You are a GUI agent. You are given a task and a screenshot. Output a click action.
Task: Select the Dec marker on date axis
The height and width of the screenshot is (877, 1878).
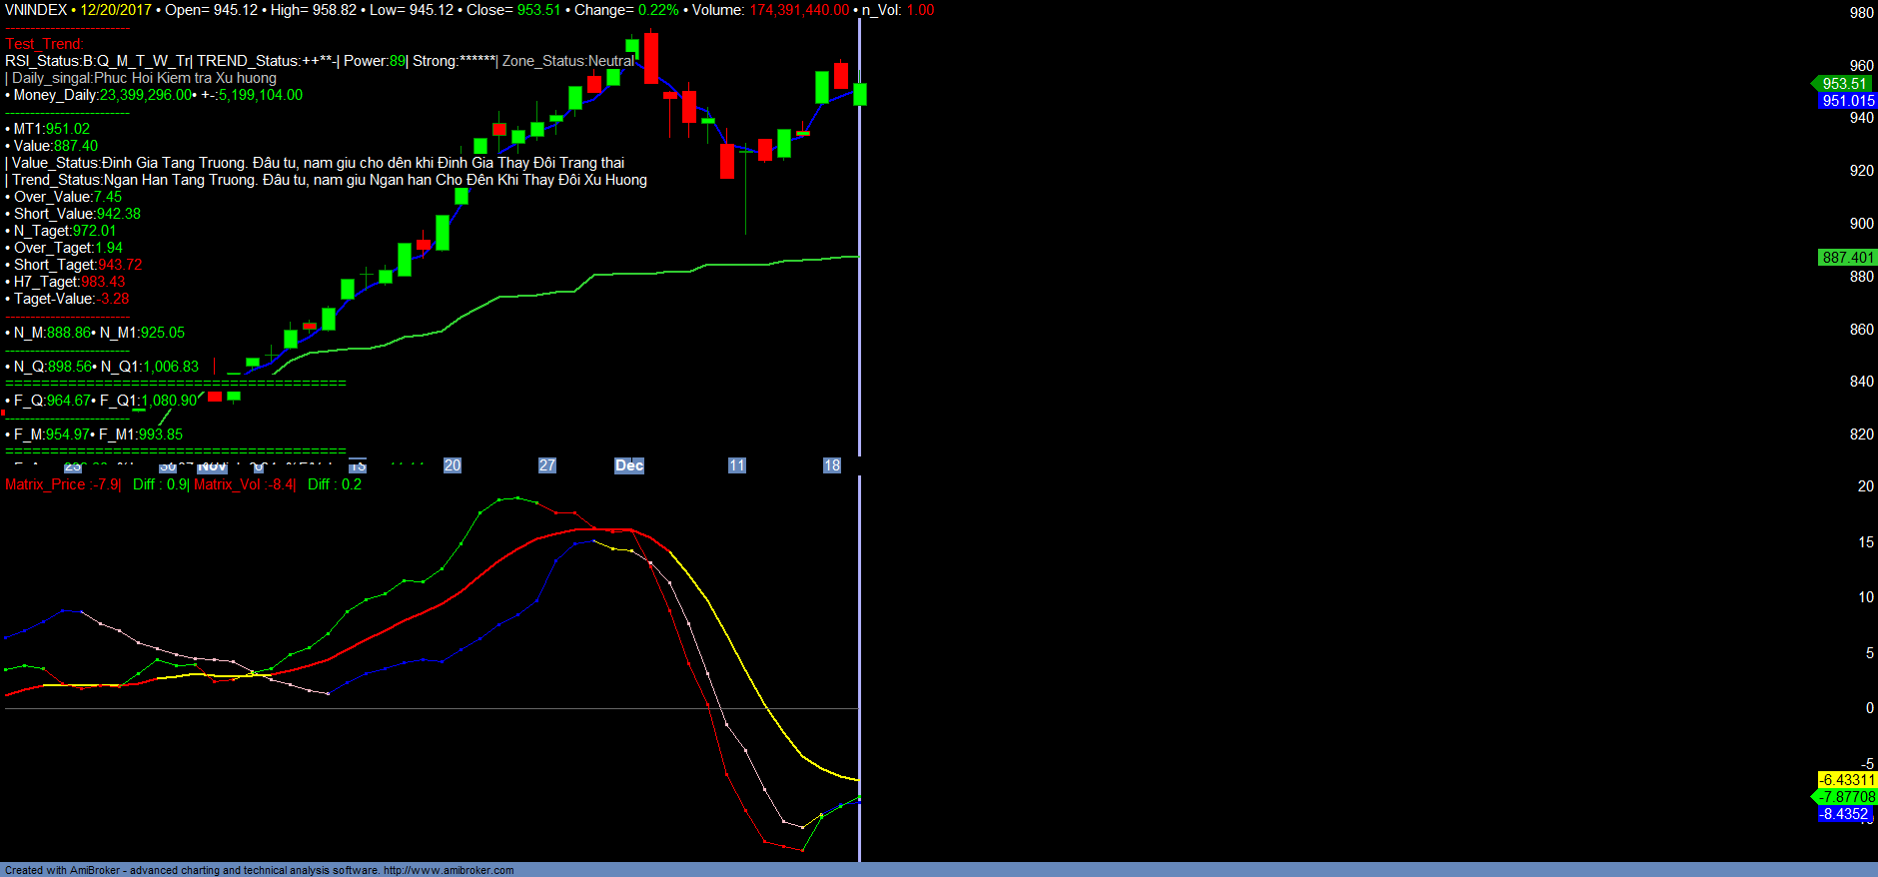pos(629,465)
